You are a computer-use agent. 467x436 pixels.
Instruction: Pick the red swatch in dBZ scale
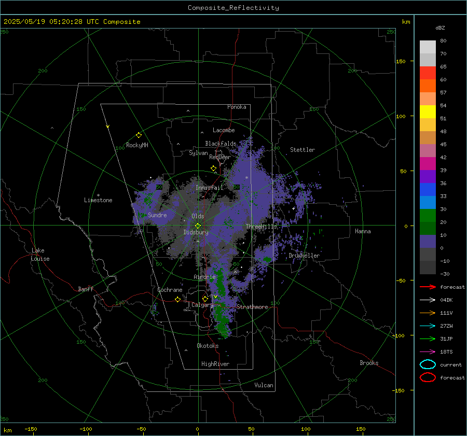[x=428, y=73]
